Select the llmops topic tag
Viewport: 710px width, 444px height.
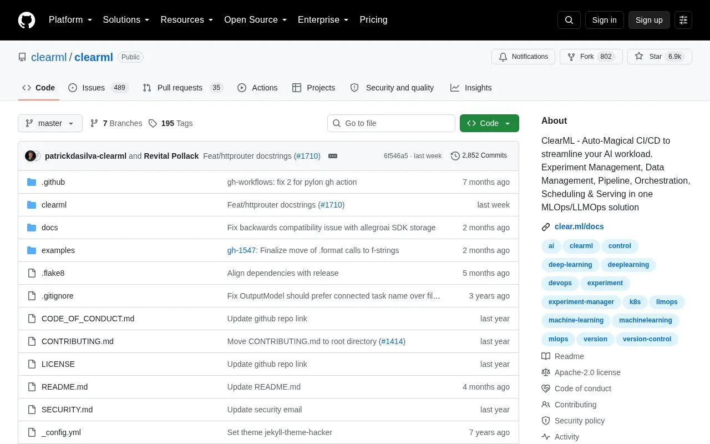coord(667,302)
